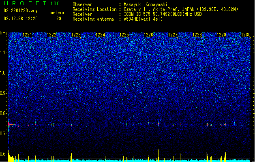Click the meteor count value 29
This screenshot has height=162, width=255.
point(59,19)
